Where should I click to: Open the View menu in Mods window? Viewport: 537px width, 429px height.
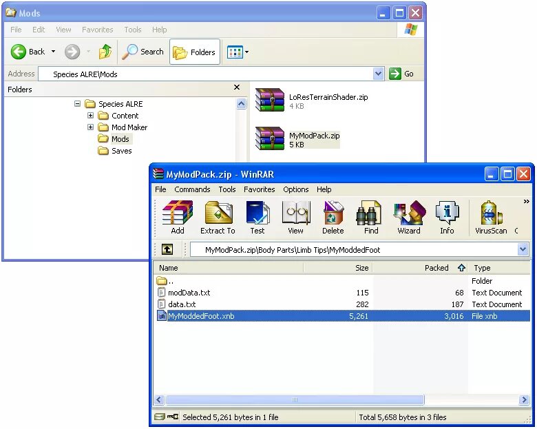click(x=63, y=30)
